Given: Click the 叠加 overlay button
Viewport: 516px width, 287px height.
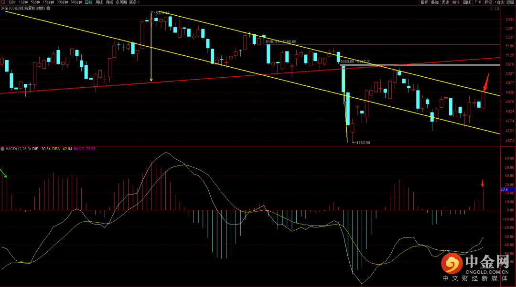Looking at the screenshot, I should pos(435,2).
